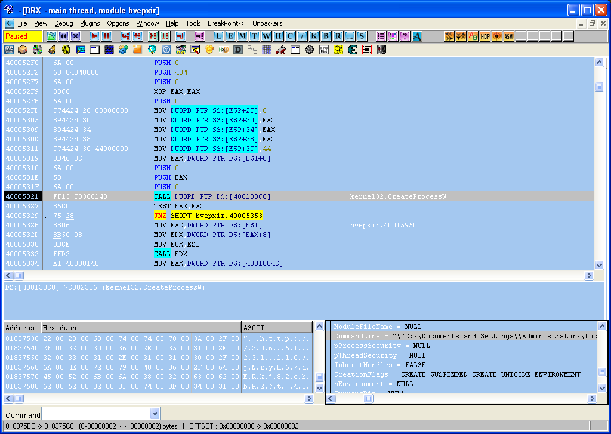Open Executable modules with E button

(231, 36)
